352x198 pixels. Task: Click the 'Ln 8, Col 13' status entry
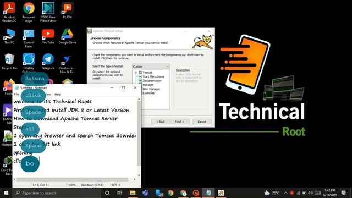tap(41, 185)
